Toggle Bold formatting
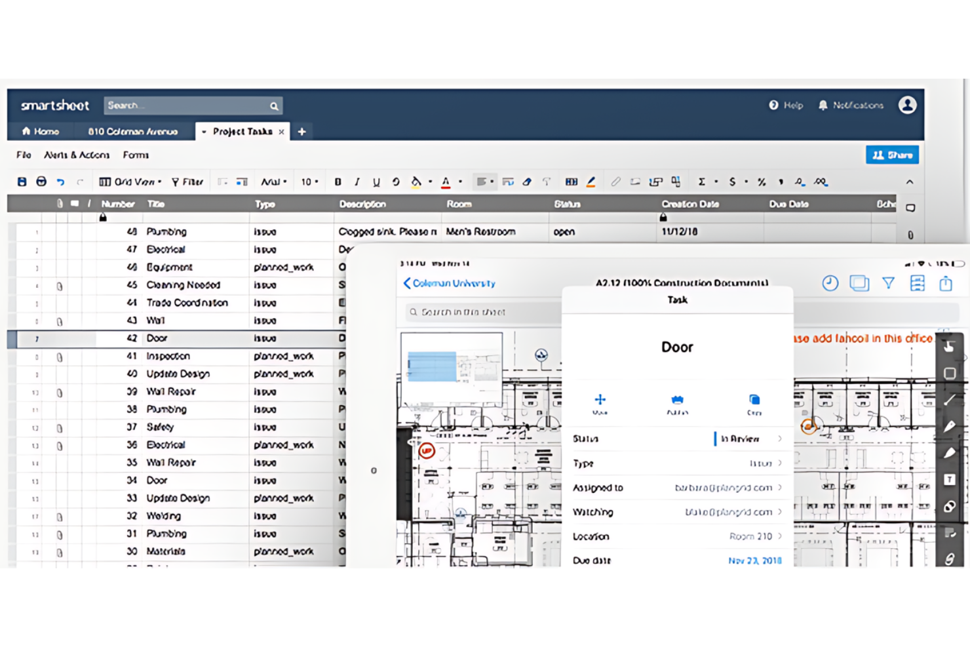The image size is (970, 647). click(338, 182)
